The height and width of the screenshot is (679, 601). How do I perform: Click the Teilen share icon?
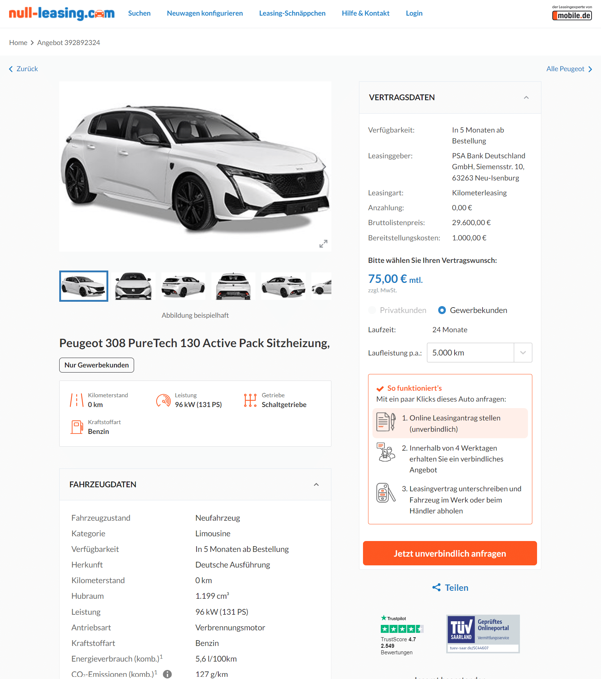pyautogui.click(x=436, y=587)
